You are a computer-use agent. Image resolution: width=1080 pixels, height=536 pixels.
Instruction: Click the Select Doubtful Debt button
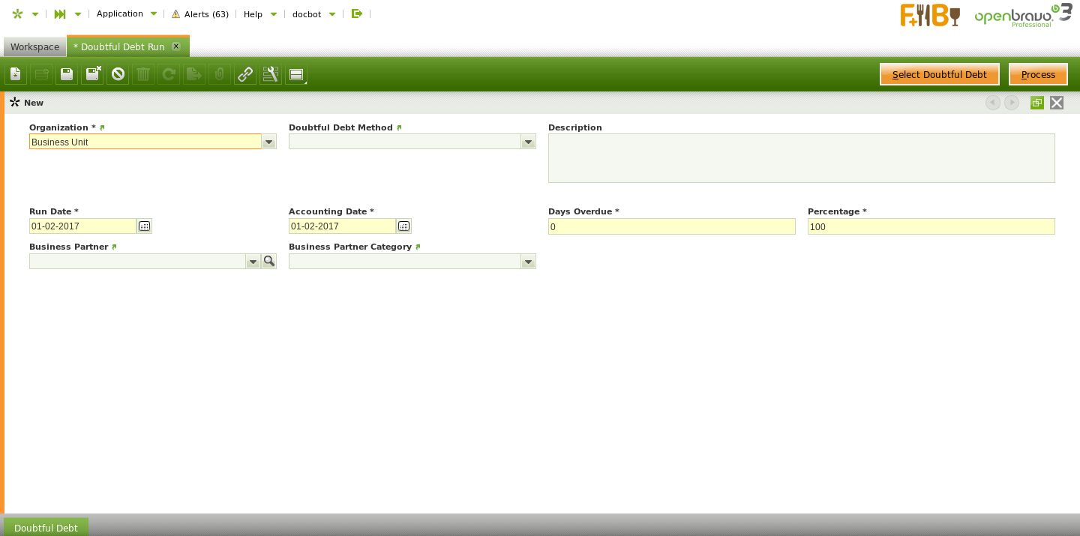coord(939,74)
